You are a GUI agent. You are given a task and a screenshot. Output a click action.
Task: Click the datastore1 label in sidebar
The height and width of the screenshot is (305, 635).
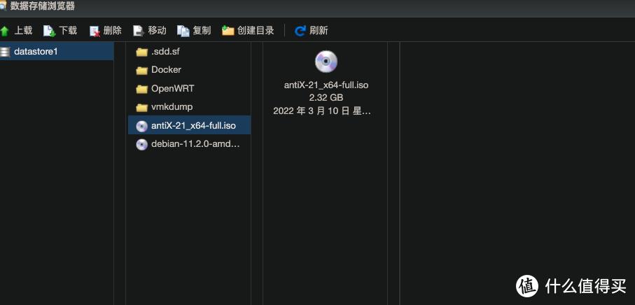coord(36,51)
